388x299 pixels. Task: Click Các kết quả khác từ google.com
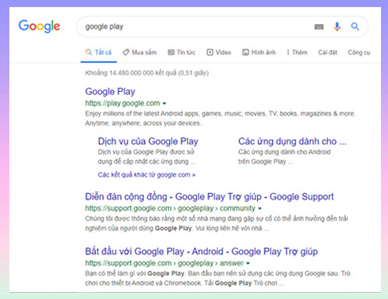[x=146, y=174]
